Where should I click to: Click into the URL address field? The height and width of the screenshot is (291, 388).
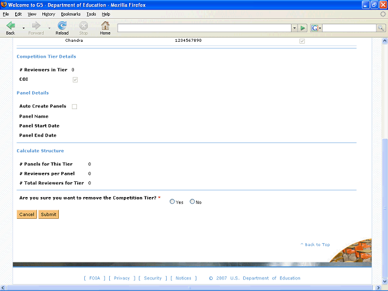pyautogui.click(x=204, y=28)
